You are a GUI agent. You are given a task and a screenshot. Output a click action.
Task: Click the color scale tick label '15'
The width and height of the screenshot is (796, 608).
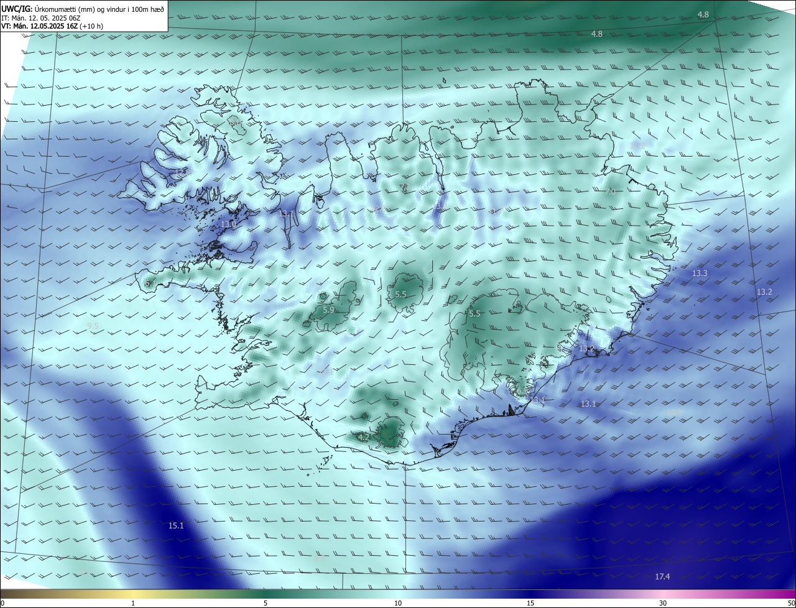(530, 603)
